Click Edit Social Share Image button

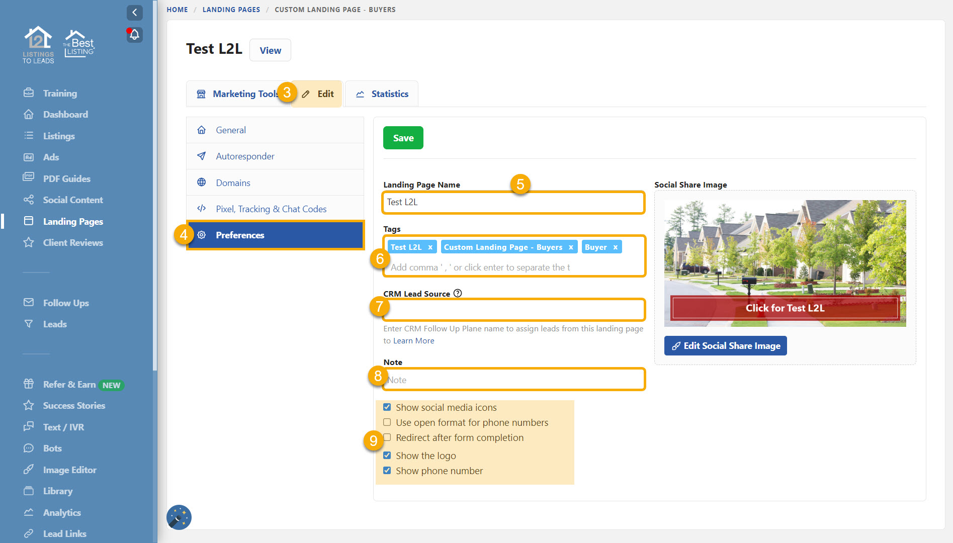pyautogui.click(x=725, y=346)
